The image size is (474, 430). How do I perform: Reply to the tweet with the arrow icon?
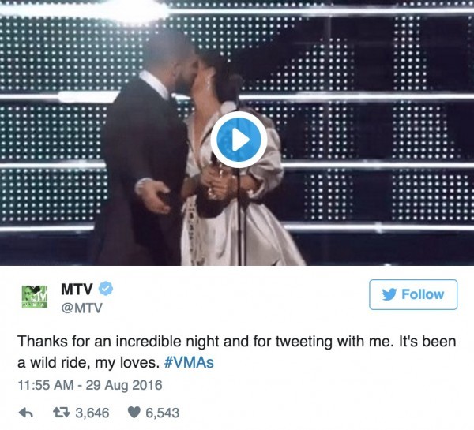[26, 413]
